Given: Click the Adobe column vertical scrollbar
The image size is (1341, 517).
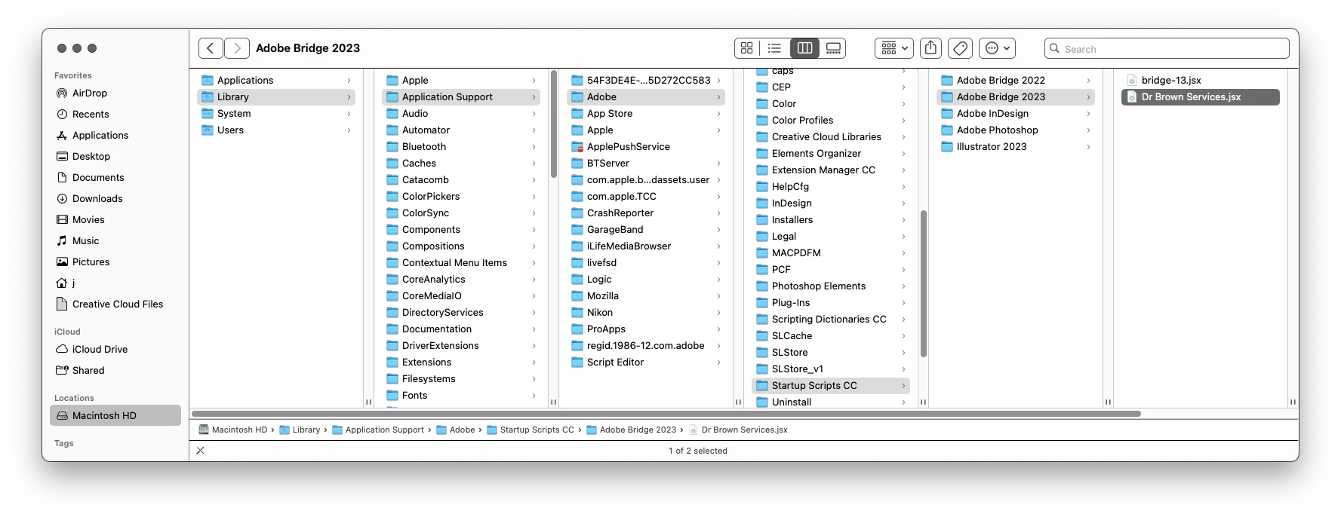Looking at the screenshot, I should pyautogui.click(x=924, y=283).
